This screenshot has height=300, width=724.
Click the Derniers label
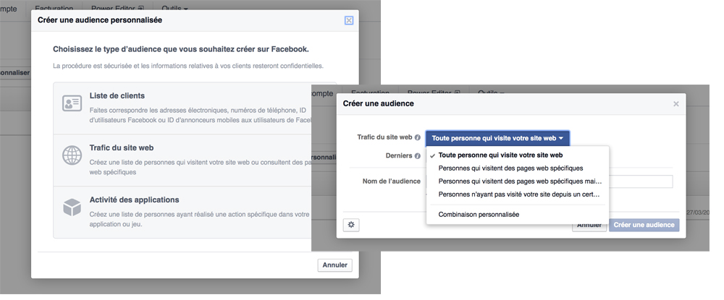399,155
